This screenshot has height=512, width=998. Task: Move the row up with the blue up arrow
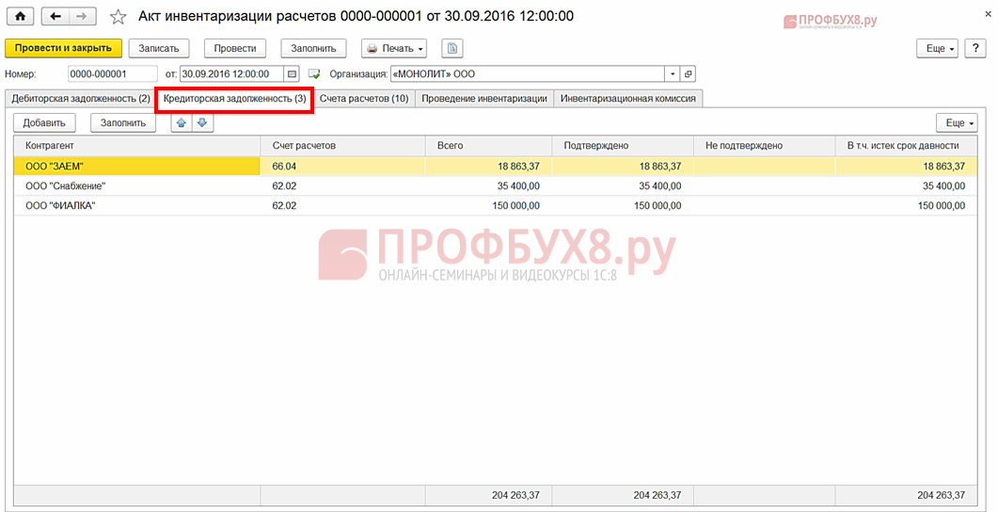pyautogui.click(x=182, y=122)
